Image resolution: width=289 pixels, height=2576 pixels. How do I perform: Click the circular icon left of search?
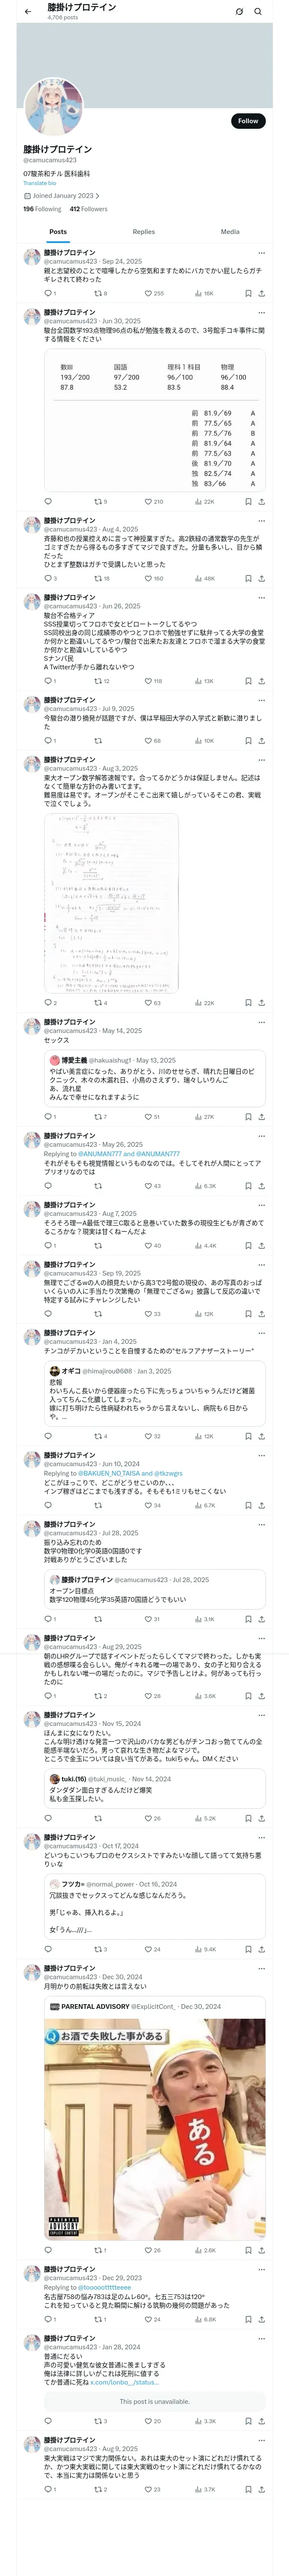point(239,12)
